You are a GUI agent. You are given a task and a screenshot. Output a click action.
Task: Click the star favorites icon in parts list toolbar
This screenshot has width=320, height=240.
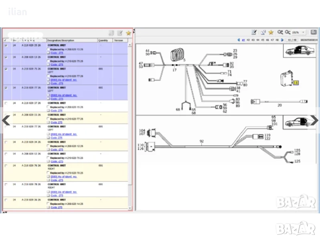[x=128, y=33]
